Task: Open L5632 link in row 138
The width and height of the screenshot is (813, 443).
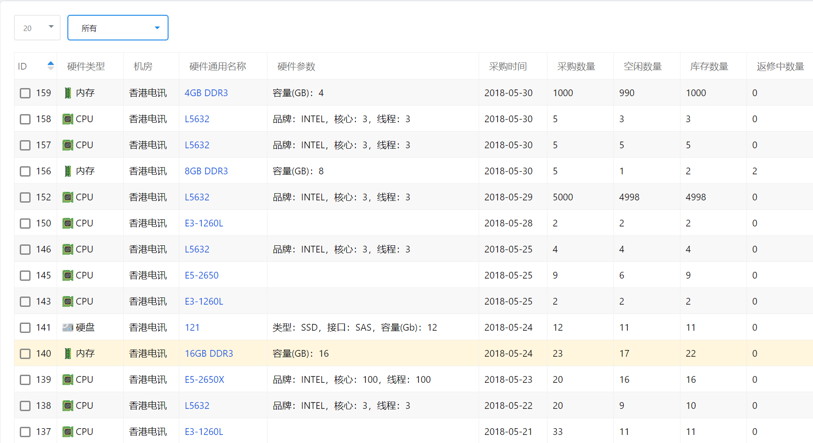Action: (197, 406)
